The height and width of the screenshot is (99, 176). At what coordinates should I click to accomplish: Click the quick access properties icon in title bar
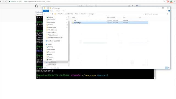coord(48,8)
